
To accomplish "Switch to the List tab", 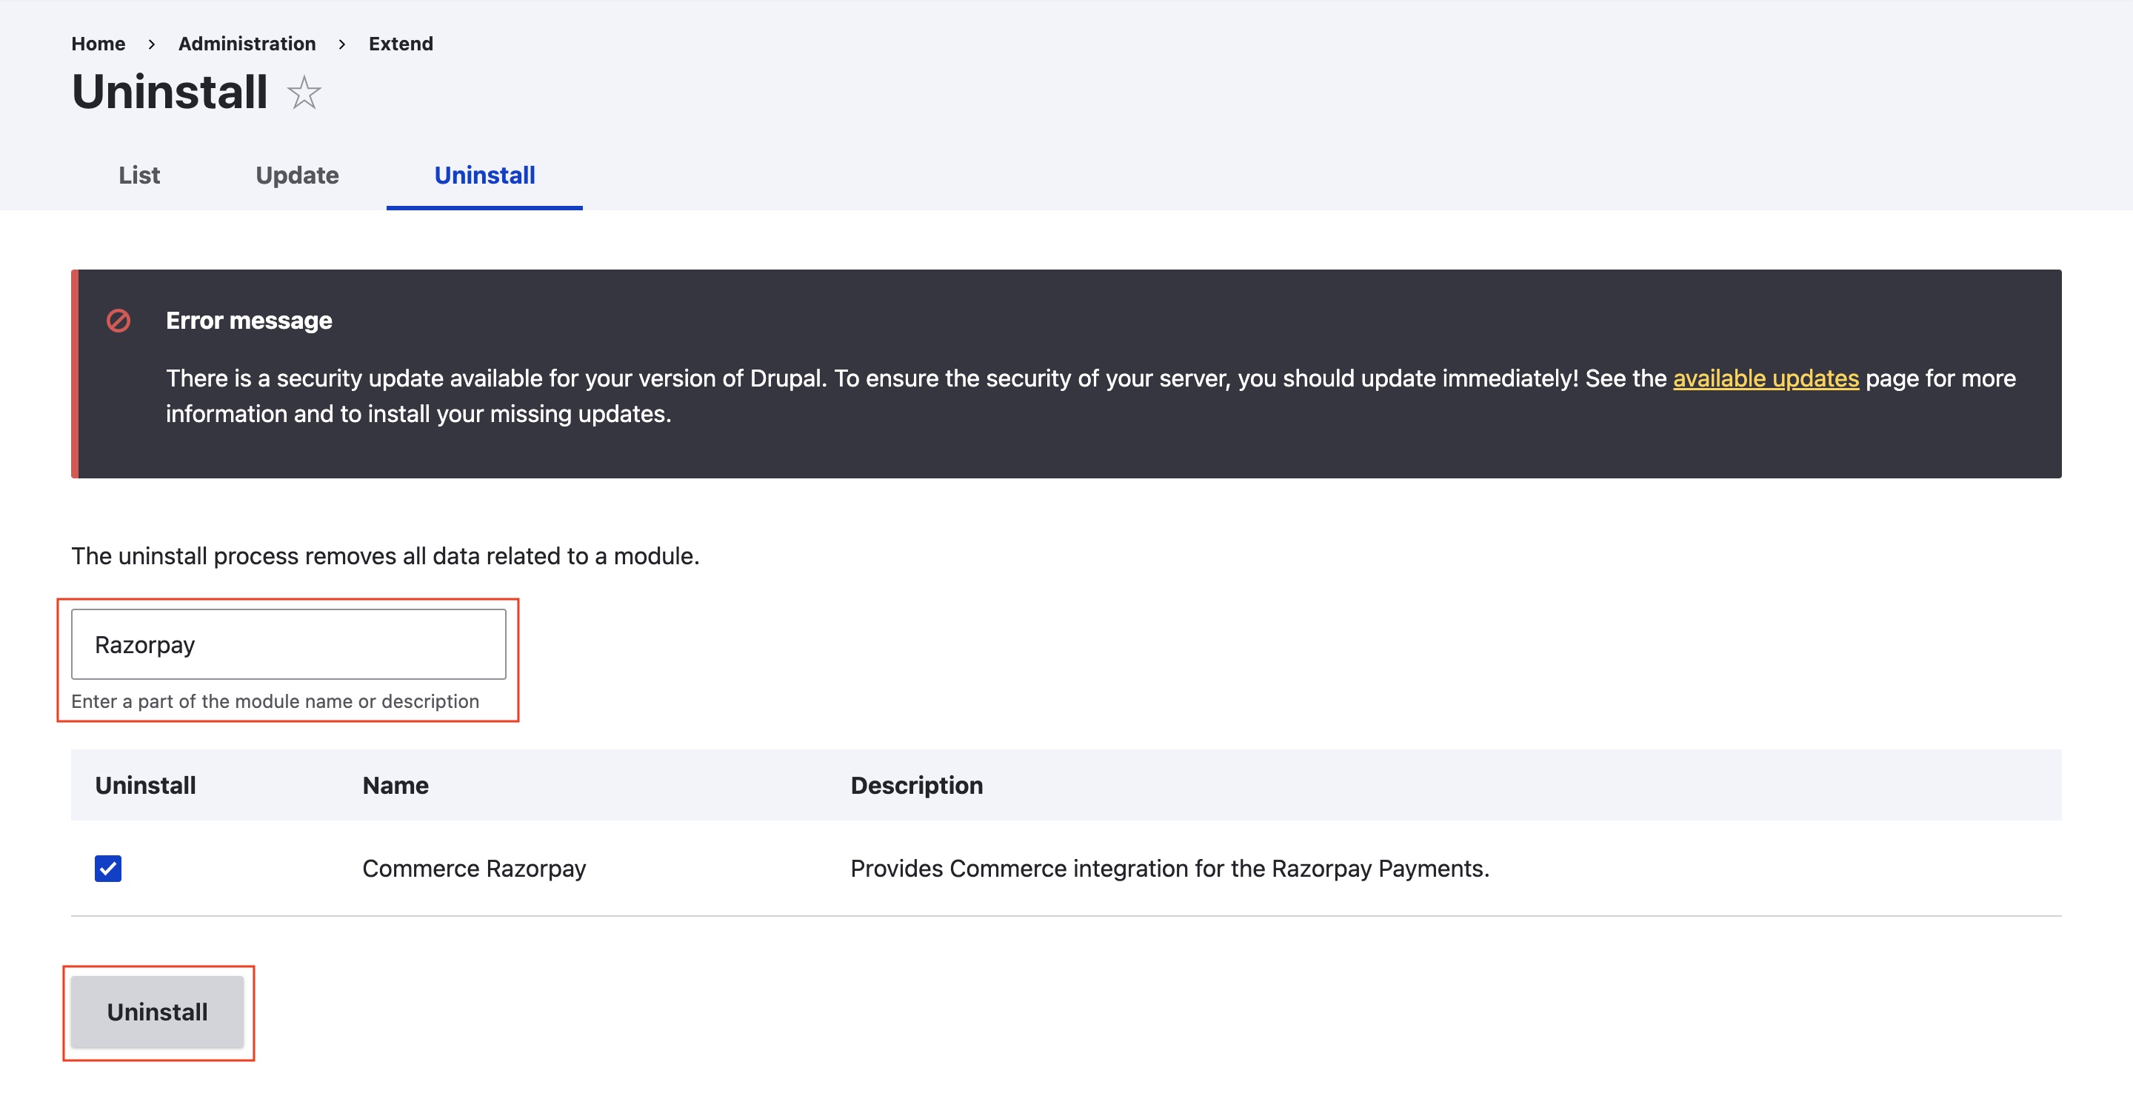I will point(139,176).
